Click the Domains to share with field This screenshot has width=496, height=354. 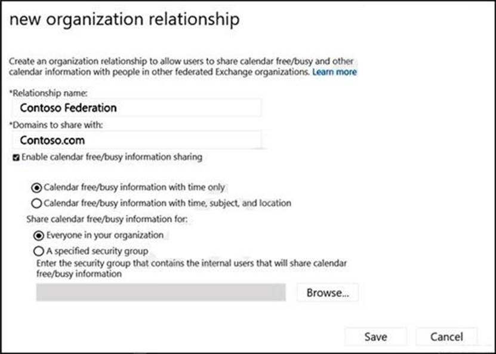tap(136, 141)
